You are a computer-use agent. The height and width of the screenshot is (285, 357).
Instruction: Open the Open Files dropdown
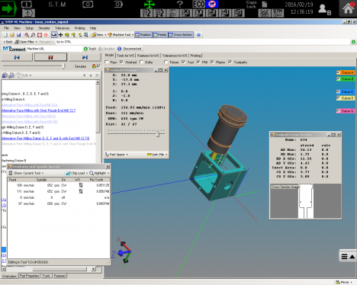(x=26, y=42)
